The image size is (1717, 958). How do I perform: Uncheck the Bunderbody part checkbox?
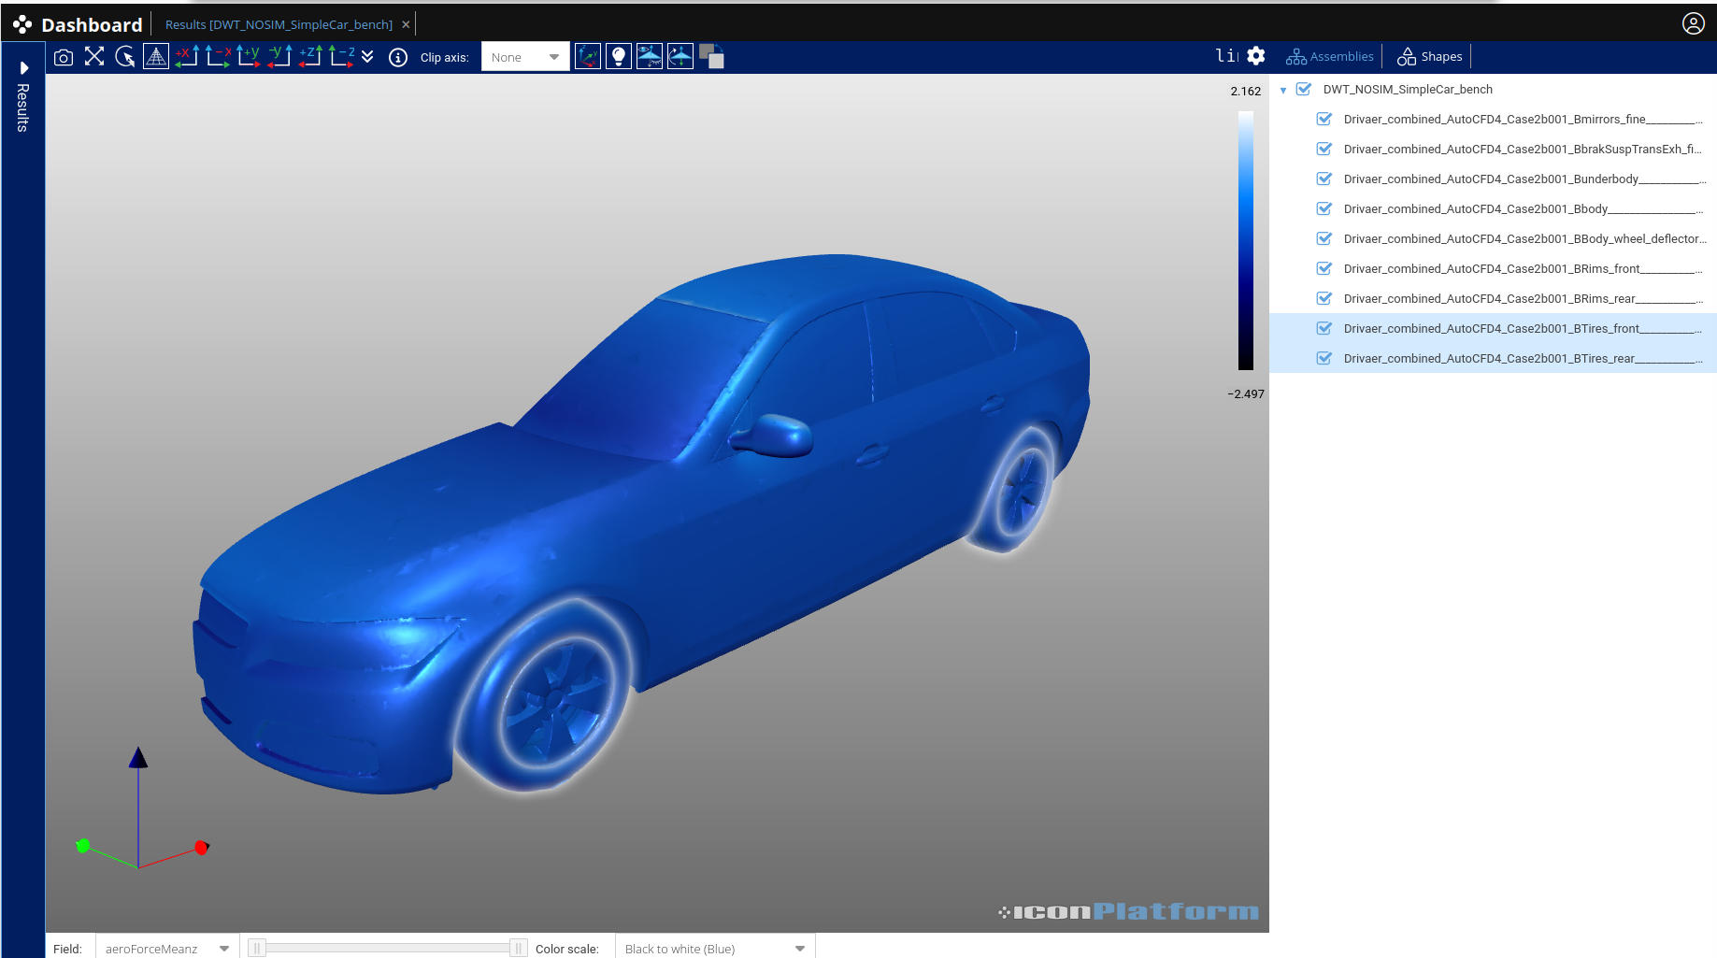(x=1324, y=179)
